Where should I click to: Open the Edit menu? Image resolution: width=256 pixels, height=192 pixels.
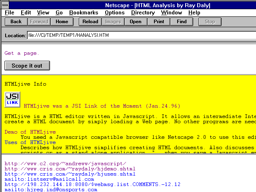[x=26, y=13]
